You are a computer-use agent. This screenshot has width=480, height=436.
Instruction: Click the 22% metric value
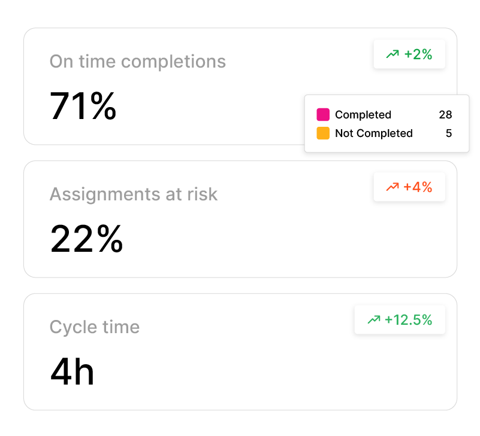(x=86, y=239)
